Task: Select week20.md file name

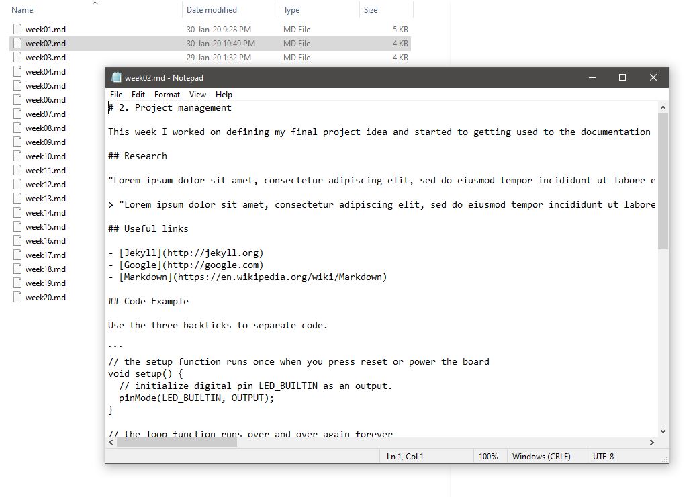Action: tap(46, 298)
